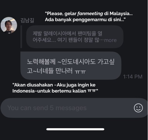Click the words 너네들 만나러 in the reply

click(x=55, y=71)
